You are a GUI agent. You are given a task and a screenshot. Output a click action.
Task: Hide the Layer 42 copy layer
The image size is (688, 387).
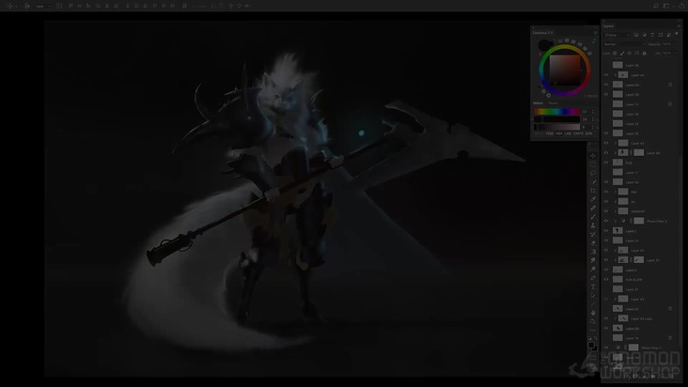pos(606,318)
